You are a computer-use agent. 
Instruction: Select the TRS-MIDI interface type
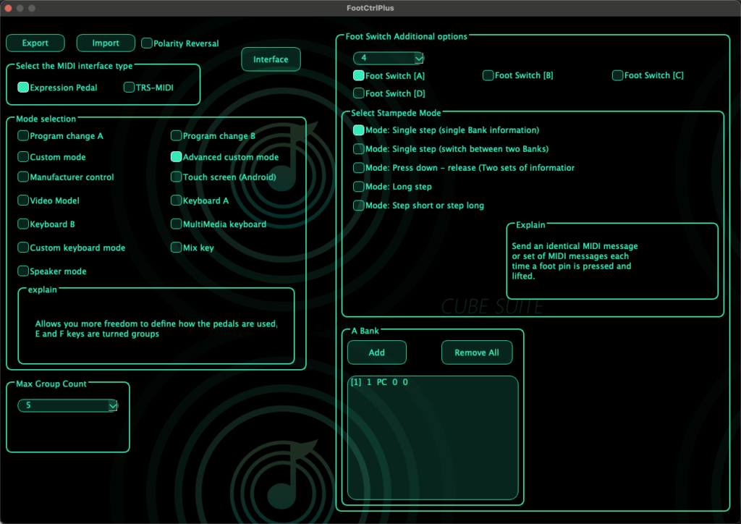(130, 88)
